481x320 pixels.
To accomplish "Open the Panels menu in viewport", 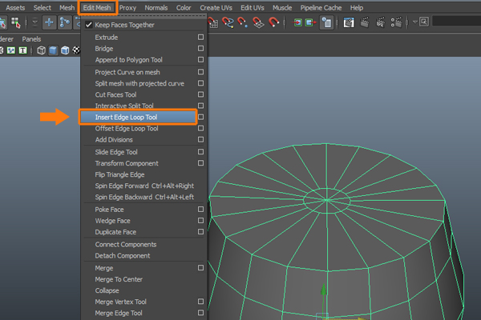I will 32,38.
